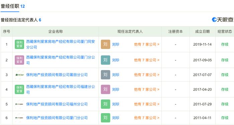Image resolution: width=234 pixels, height=125 pixels.
Task: Click the 成立日期 column header
Action: coord(202,32)
